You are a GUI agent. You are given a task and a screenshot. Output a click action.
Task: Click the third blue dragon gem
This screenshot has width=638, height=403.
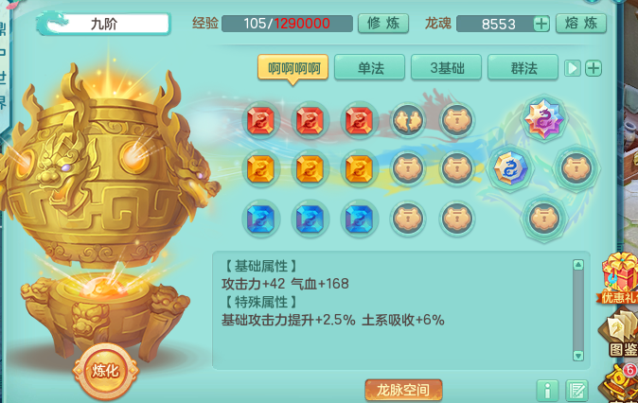359,219
